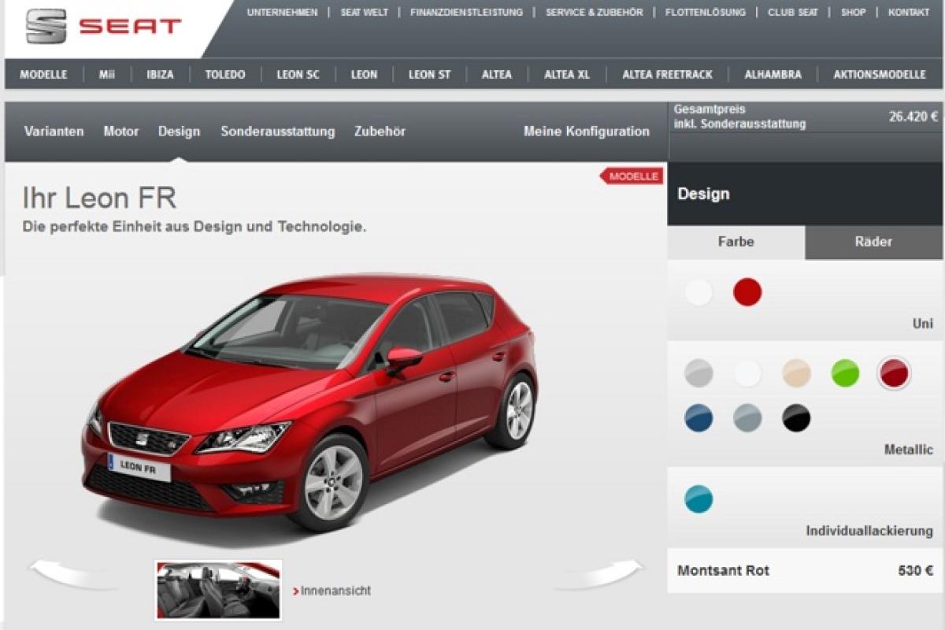
Task: Choose the beige metallic color
Action: [x=796, y=372]
